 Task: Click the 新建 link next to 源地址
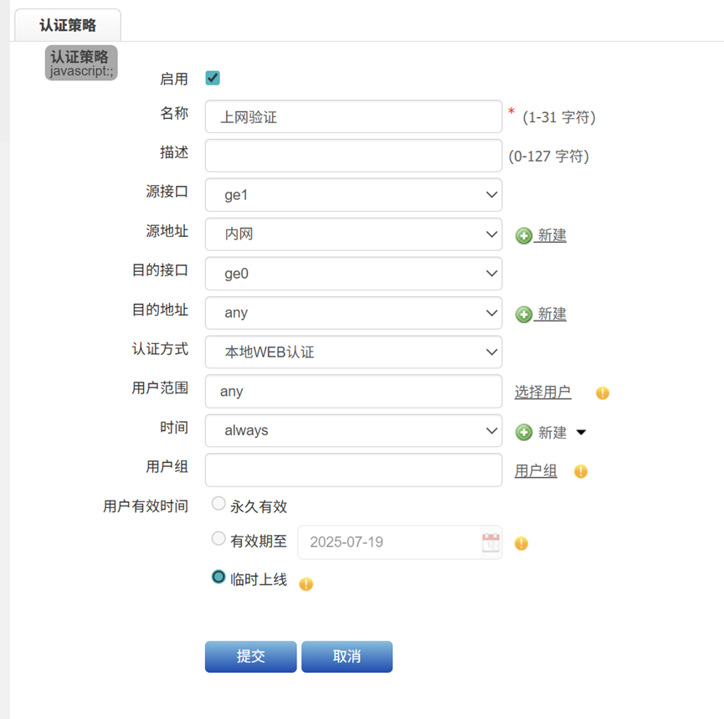pyautogui.click(x=552, y=235)
